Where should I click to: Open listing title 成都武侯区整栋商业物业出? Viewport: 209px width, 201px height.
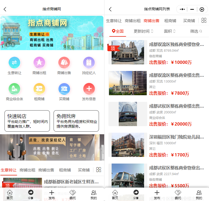click(x=177, y=168)
